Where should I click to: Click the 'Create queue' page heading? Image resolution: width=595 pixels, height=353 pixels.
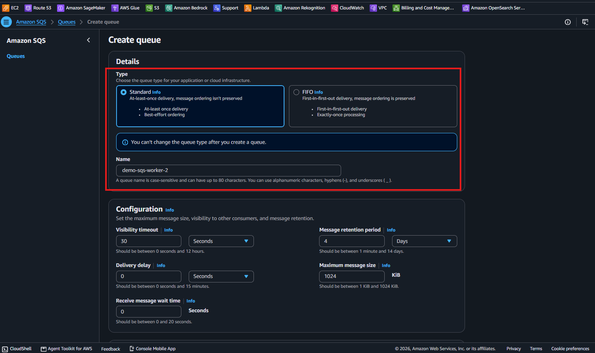tap(134, 40)
